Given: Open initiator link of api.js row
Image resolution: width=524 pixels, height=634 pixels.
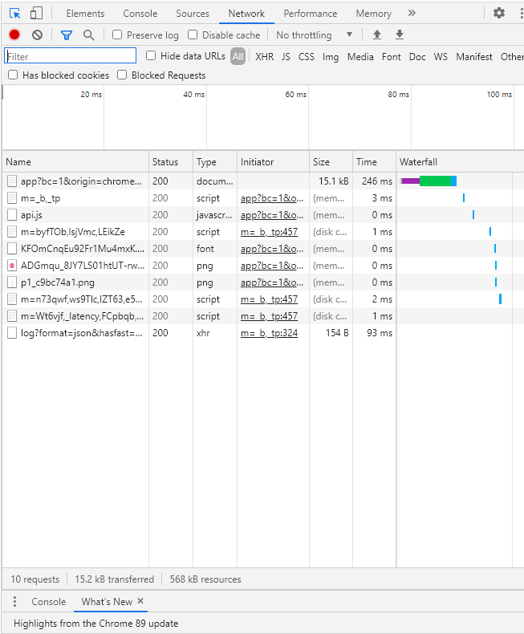Looking at the screenshot, I should (272, 215).
